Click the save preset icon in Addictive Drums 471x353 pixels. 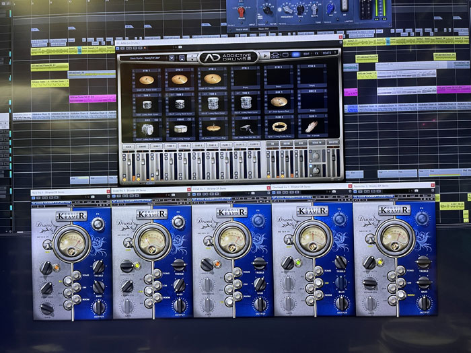click(182, 58)
